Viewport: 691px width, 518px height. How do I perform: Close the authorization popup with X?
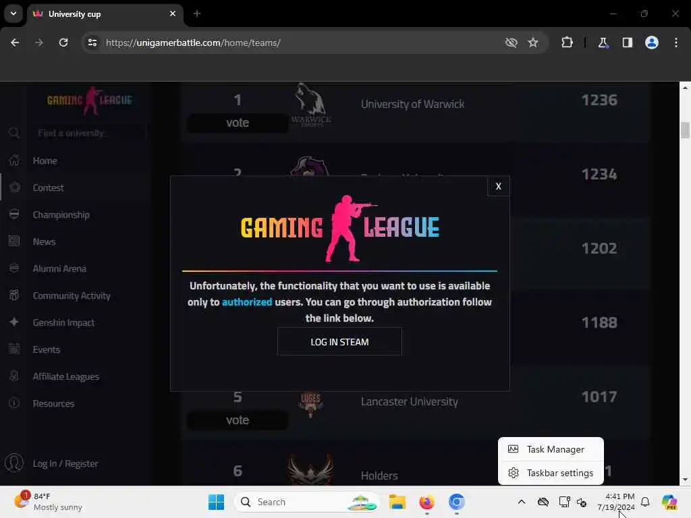498,186
